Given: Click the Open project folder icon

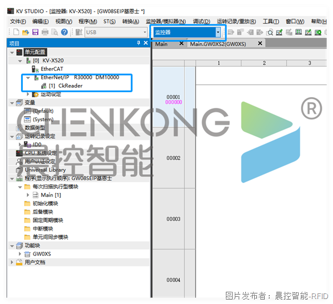Looking at the screenshot, I should (26, 32).
